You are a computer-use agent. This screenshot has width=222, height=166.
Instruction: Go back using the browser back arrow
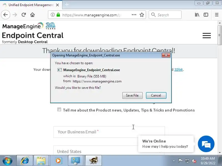click(x=6, y=15)
